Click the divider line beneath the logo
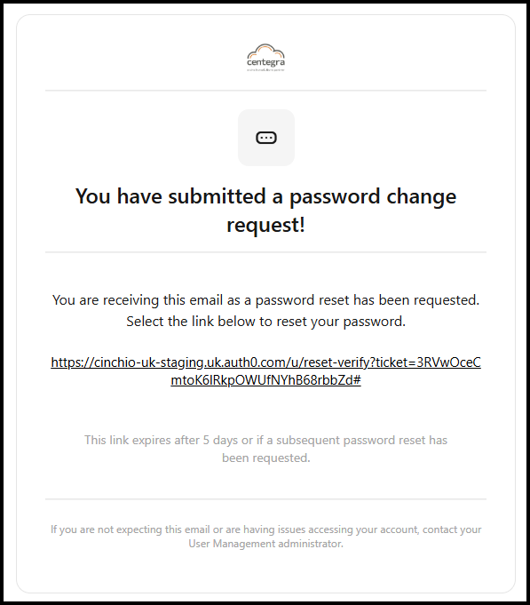 tap(266, 91)
